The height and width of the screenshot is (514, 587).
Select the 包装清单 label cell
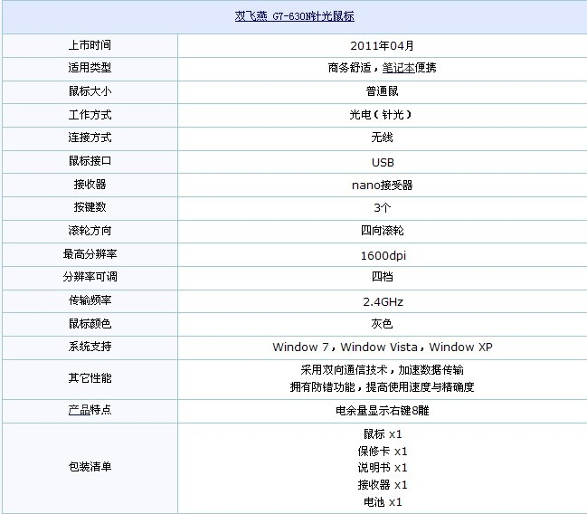[90, 467]
